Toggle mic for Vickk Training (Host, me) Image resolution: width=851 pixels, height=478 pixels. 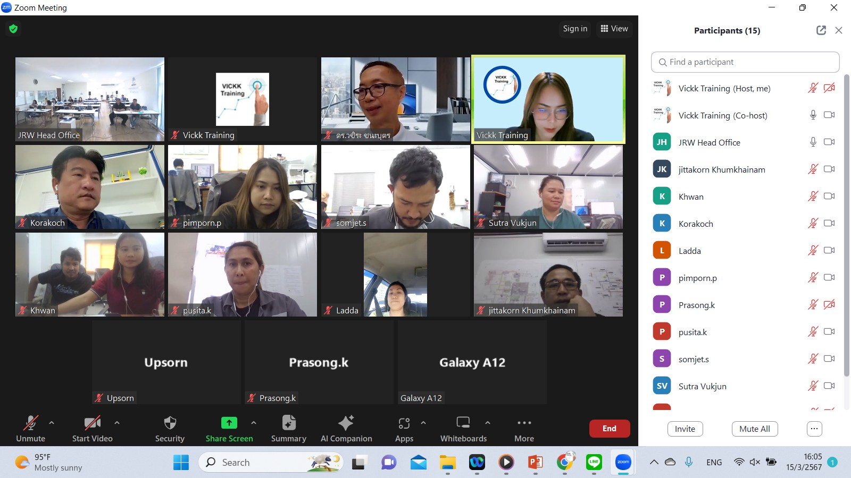tap(813, 88)
